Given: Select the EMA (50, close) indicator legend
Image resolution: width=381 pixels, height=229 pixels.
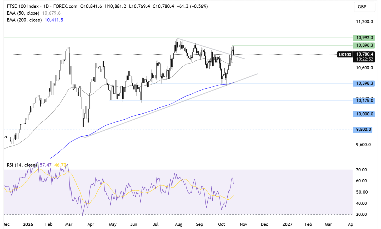Looking at the screenshot, I should click(x=23, y=13).
